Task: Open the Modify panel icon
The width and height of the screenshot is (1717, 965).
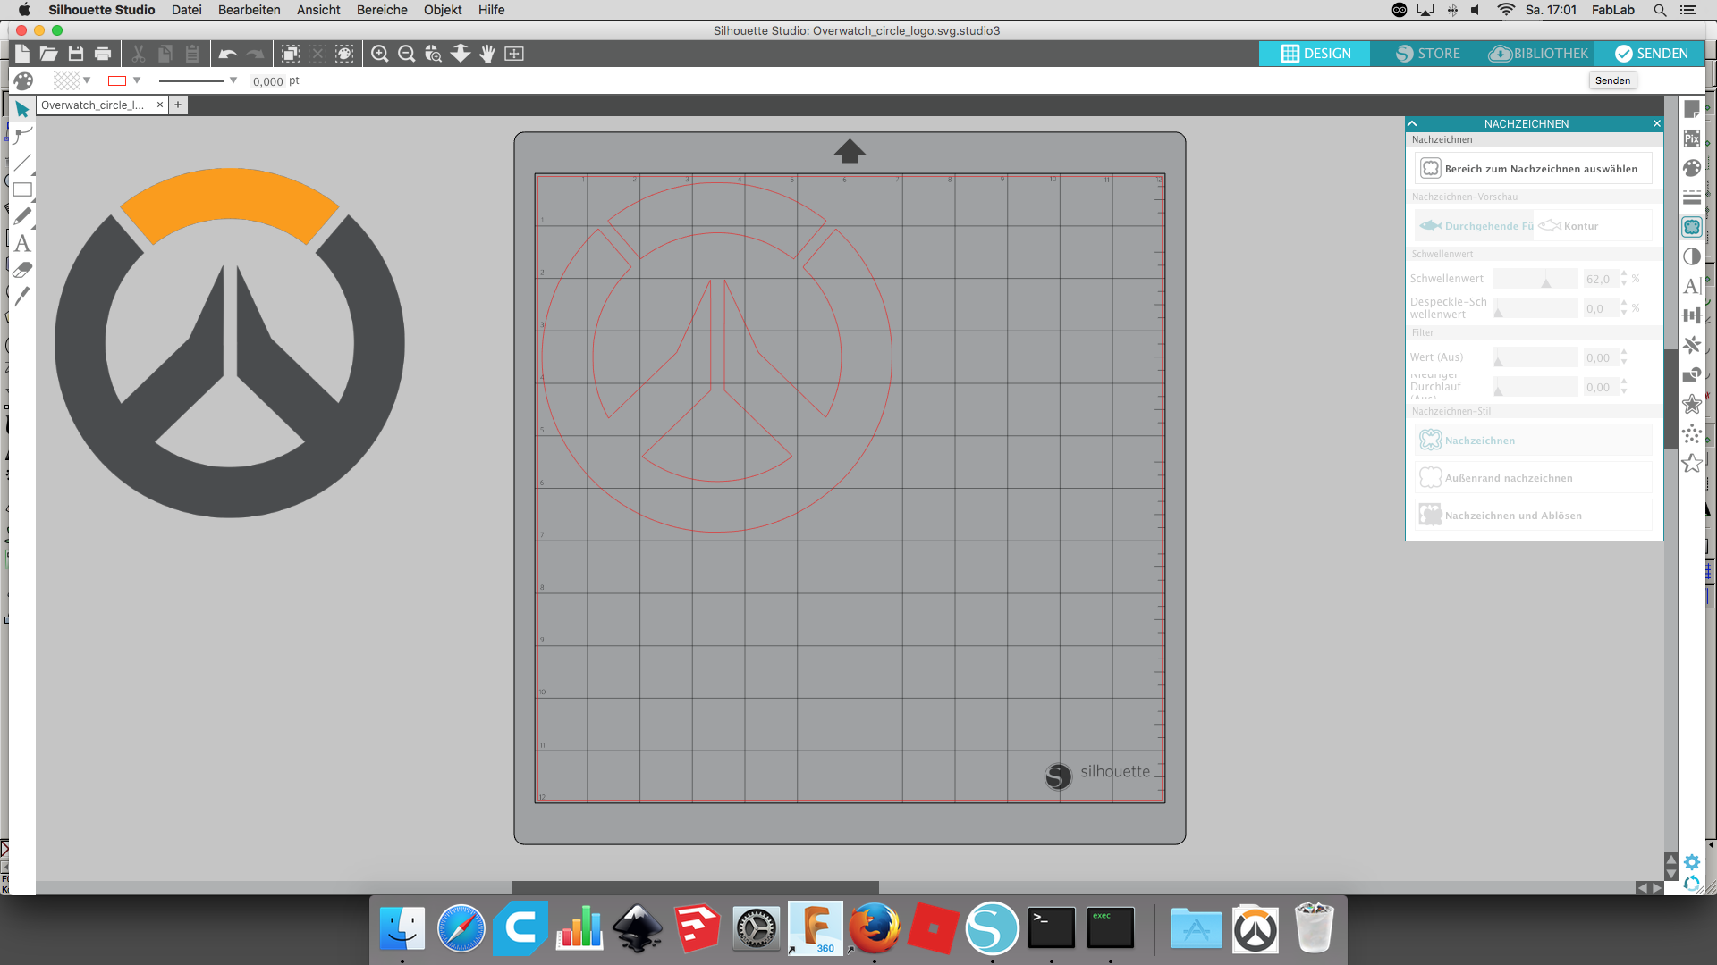Action: coord(1692,374)
